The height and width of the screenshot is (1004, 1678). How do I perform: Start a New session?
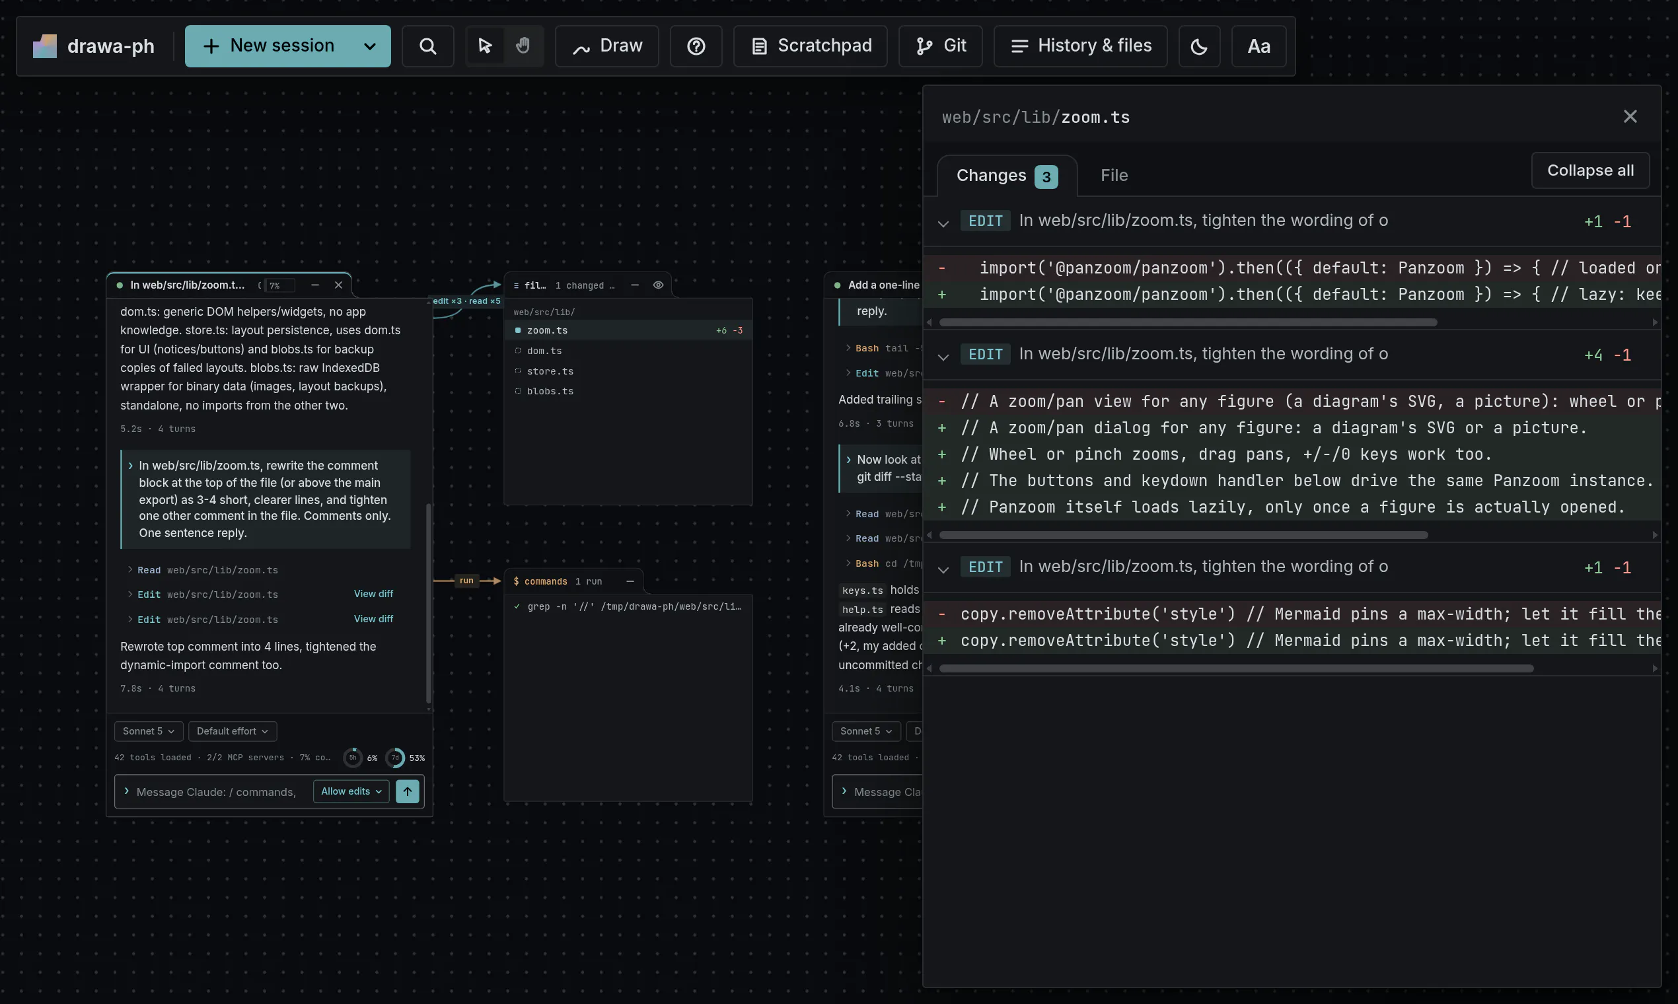coord(270,46)
